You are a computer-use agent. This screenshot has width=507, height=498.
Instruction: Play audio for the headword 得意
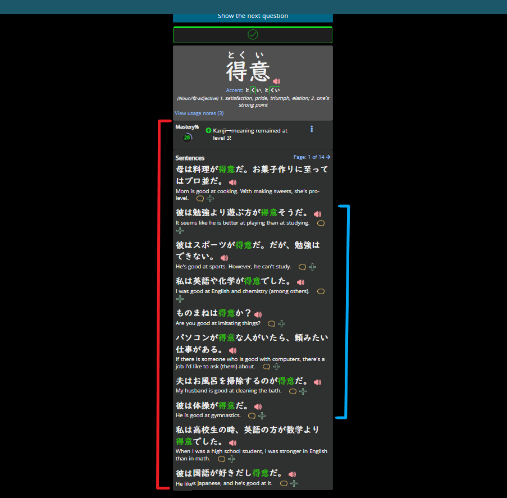[x=276, y=81]
